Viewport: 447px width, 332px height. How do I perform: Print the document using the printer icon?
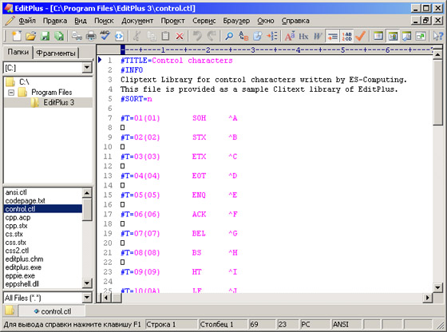[x=91, y=36]
